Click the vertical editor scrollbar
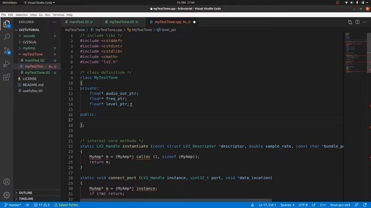 pyautogui.click(x=369, y=53)
